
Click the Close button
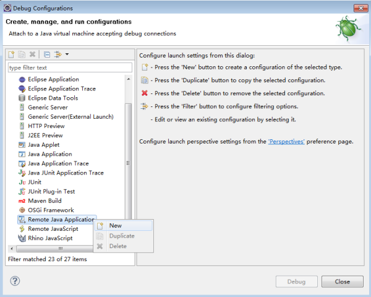(343, 282)
